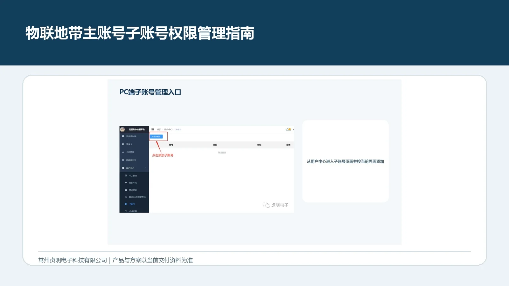
Task: Click the blue 添加子账号 button
Action: [156, 137]
